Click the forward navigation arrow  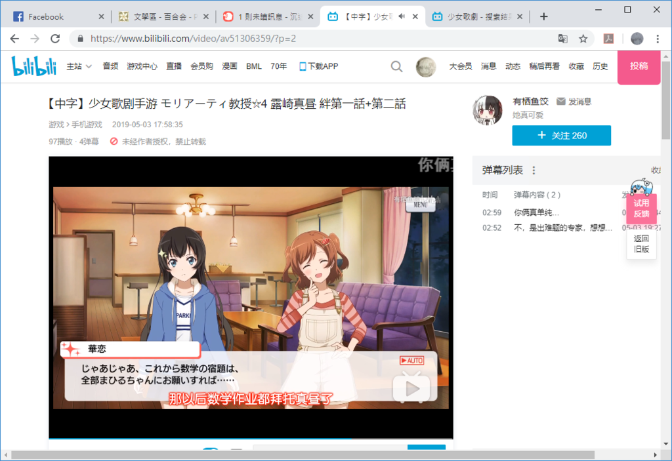click(35, 39)
